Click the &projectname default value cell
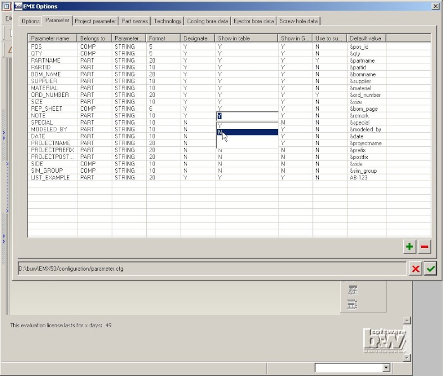This screenshot has height=376, width=443. [x=367, y=143]
